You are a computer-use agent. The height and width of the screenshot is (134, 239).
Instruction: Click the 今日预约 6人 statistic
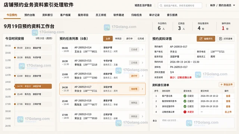(x=162, y=26)
